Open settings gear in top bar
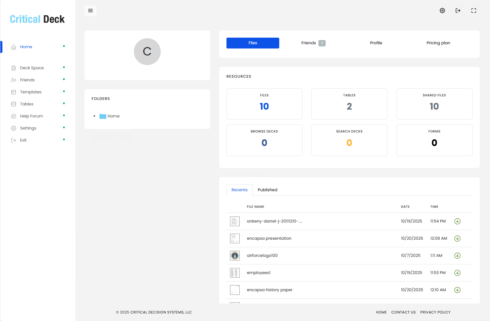Screen dimensions: 490x321 click(x=442, y=11)
